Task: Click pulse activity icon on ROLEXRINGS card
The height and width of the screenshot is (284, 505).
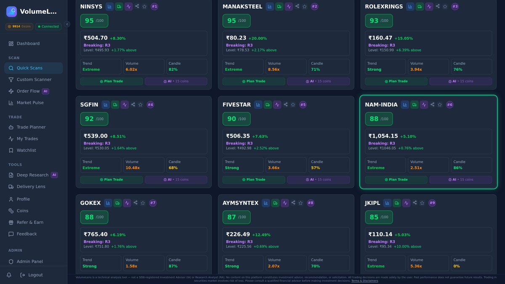Action: coord(429,6)
